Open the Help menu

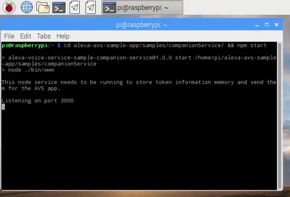[x=63, y=36]
